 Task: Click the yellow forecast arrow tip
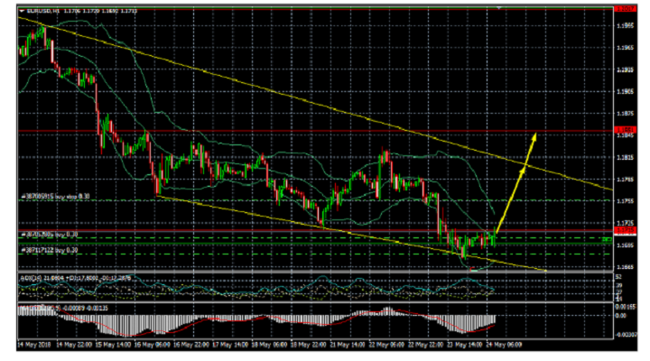tap(534, 135)
